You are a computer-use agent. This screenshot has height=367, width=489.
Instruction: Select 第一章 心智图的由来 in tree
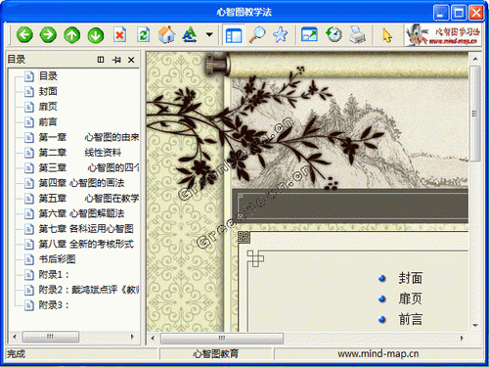89,137
